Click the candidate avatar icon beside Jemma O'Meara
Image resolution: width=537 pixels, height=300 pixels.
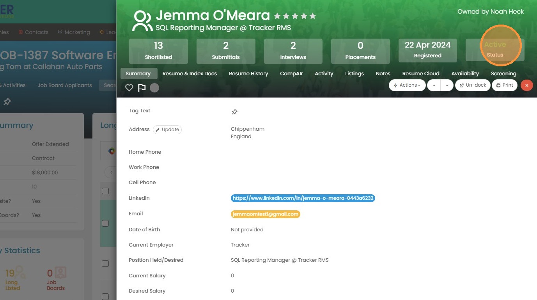[142, 21]
